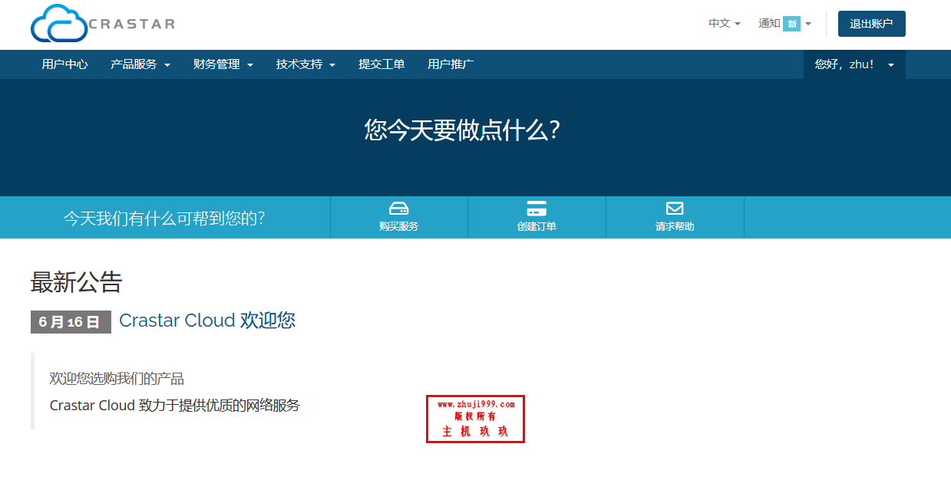The height and width of the screenshot is (480, 951).
Task: Click the 新 notification badge
Action: (791, 24)
